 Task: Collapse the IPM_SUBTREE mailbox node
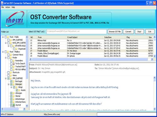click(6, 78)
